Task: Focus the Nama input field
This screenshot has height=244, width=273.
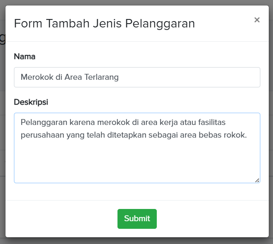Action: coord(137,77)
